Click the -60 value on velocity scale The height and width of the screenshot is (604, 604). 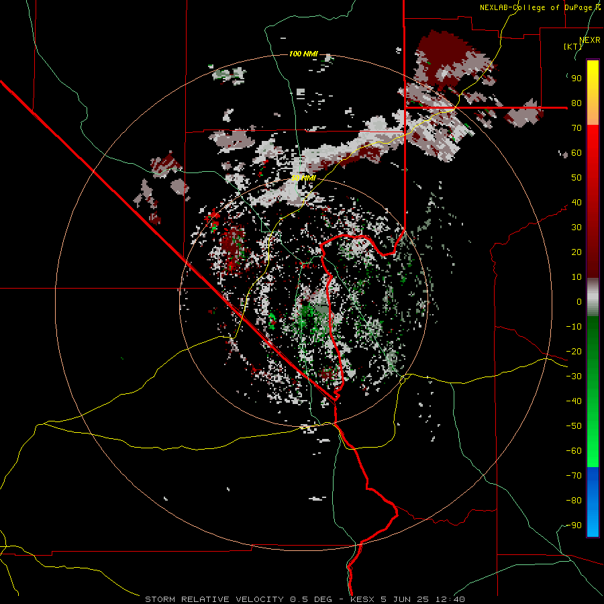click(574, 451)
